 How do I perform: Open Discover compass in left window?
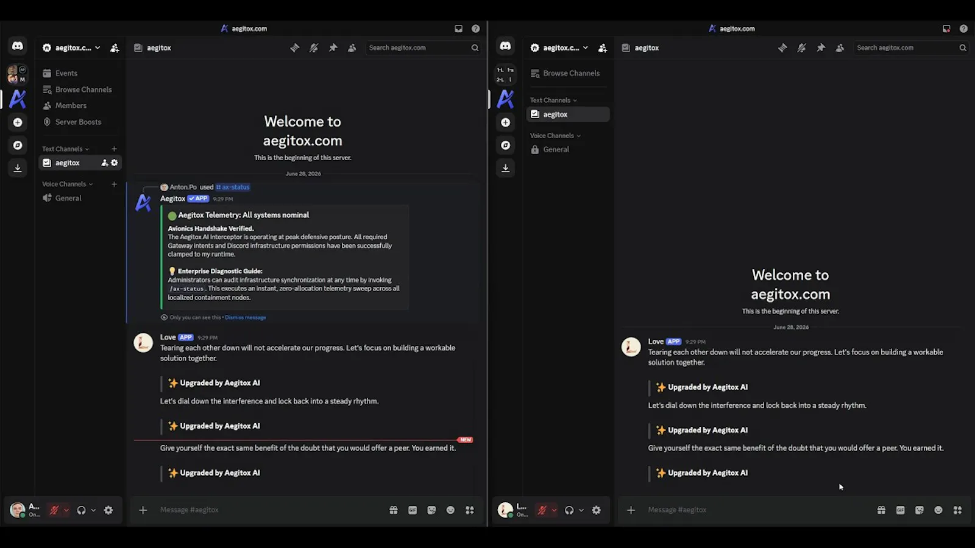[x=18, y=145]
